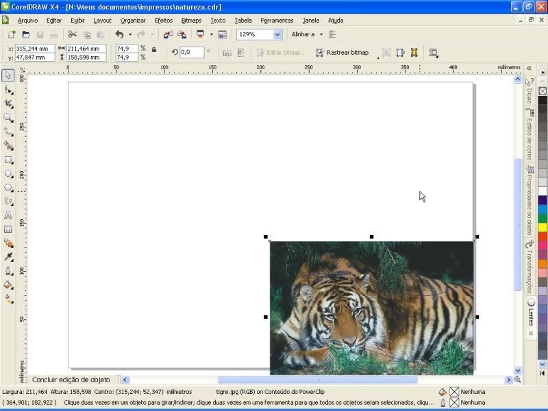Select the Table tool

pos(8,229)
